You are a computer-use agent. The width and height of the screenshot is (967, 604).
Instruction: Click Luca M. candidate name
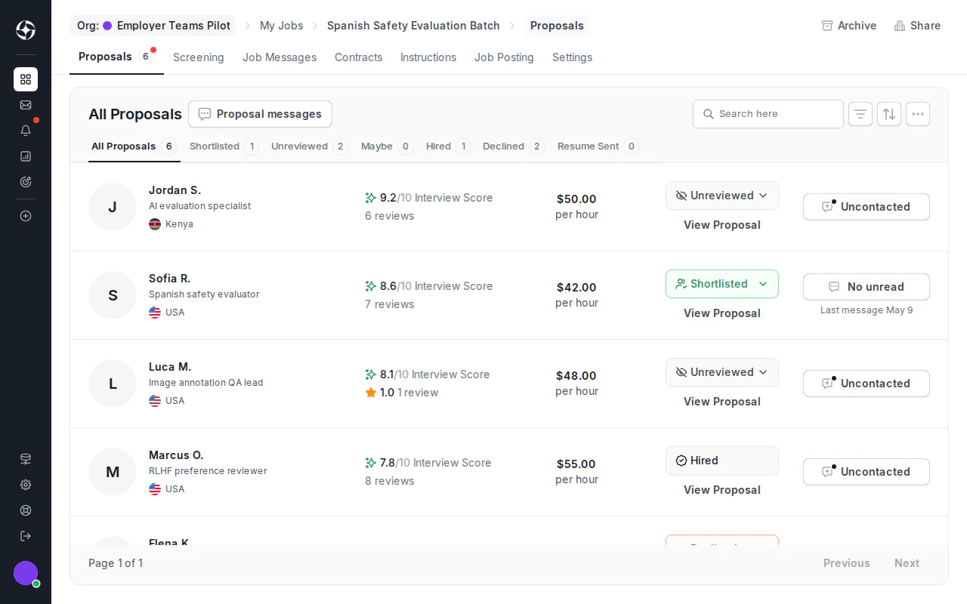[170, 367]
